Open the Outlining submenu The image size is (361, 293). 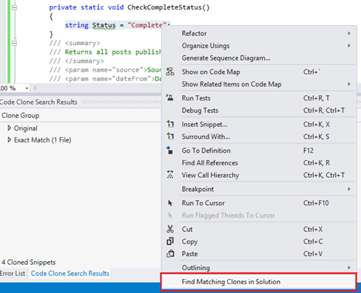tap(259, 268)
